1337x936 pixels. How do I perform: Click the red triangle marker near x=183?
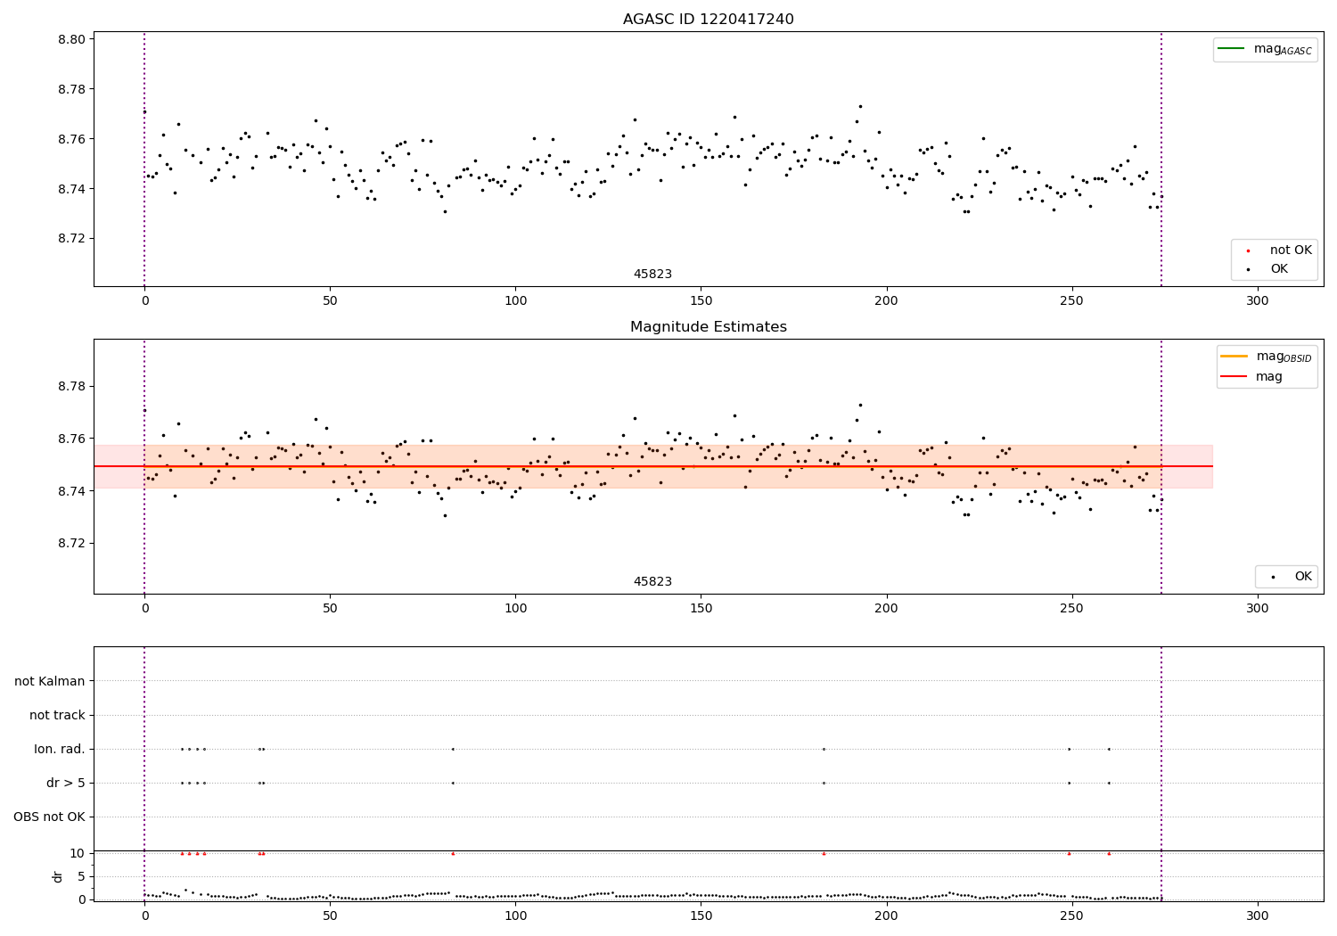click(824, 853)
